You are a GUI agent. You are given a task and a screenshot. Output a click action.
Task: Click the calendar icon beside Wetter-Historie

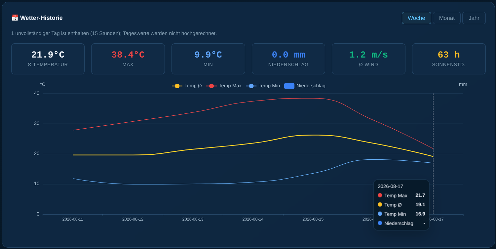pyautogui.click(x=15, y=18)
